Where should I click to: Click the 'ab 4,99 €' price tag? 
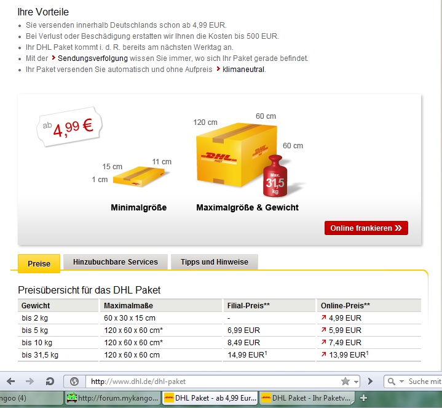pos(69,127)
